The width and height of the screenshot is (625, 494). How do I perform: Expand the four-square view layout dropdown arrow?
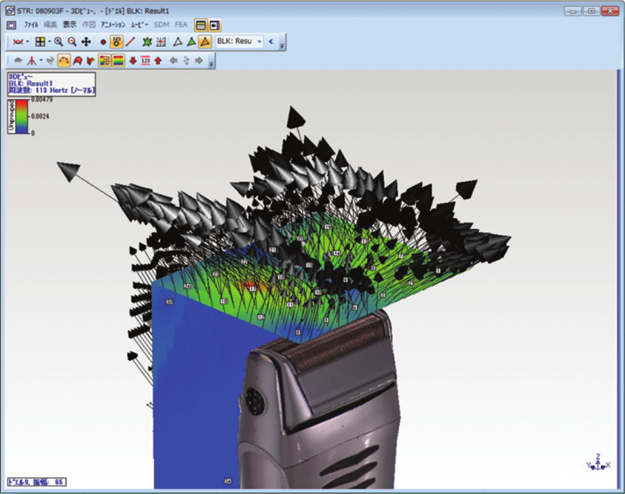tap(49, 42)
